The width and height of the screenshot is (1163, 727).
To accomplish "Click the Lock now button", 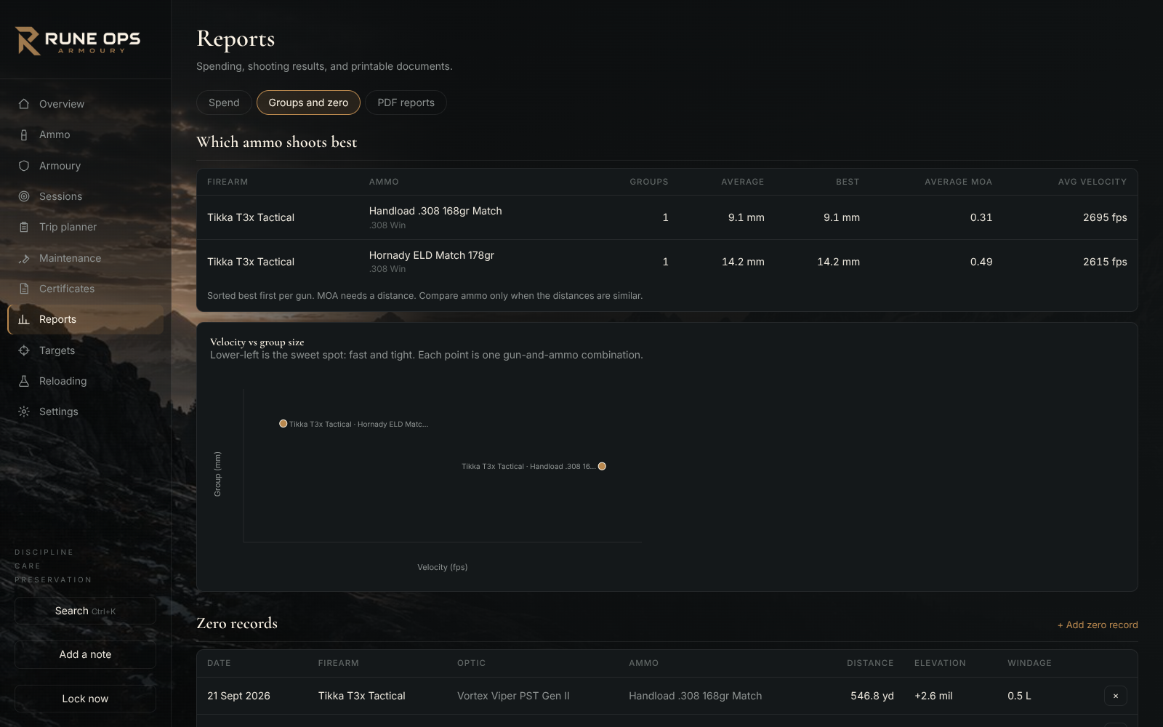I will (x=85, y=699).
